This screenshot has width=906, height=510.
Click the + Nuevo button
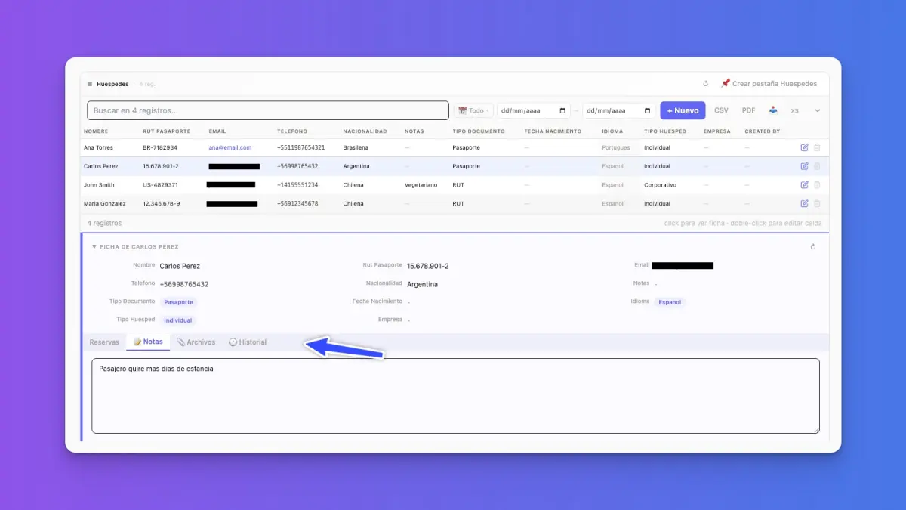[683, 110]
